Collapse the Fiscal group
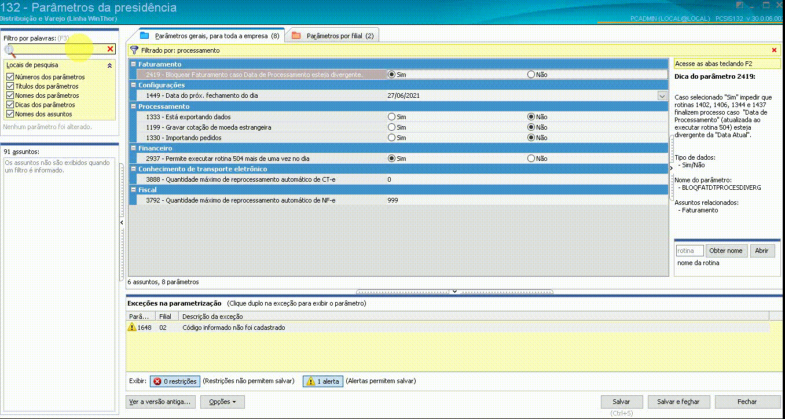Image resolution: width=785 pixels, height=419 pixels. point(133,190)
